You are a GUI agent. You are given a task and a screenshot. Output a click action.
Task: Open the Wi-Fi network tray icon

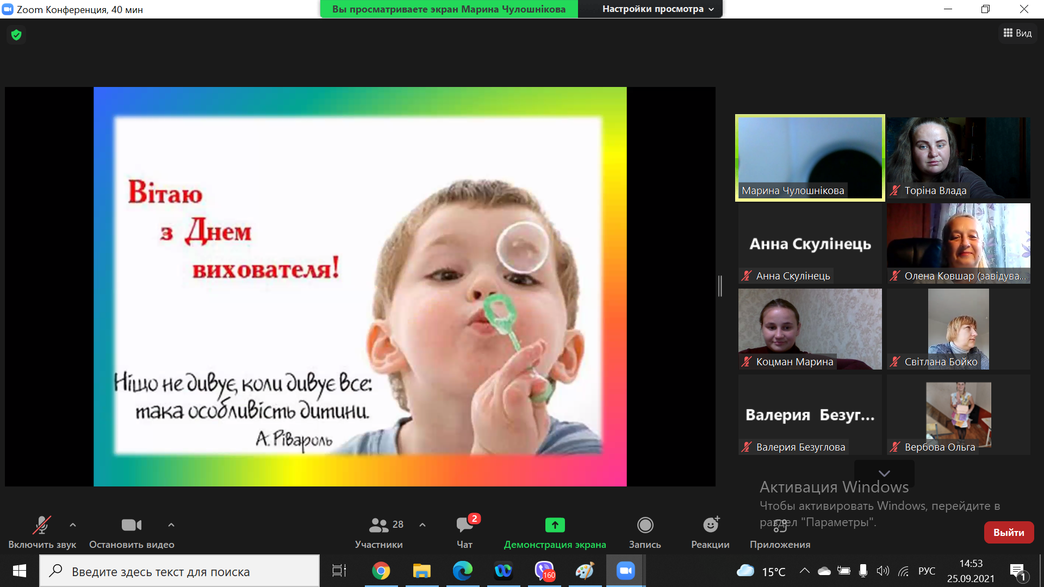tap(903, 571)
